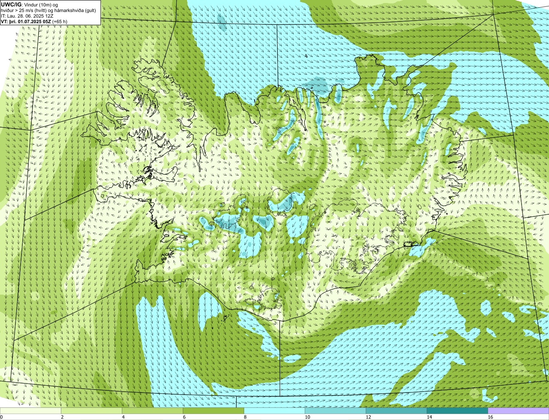Image resolution: width=549 pixels, height=420 pixels.
Task: Click the light green 2–4 legend swatch
Action: [x=91, y=411]
